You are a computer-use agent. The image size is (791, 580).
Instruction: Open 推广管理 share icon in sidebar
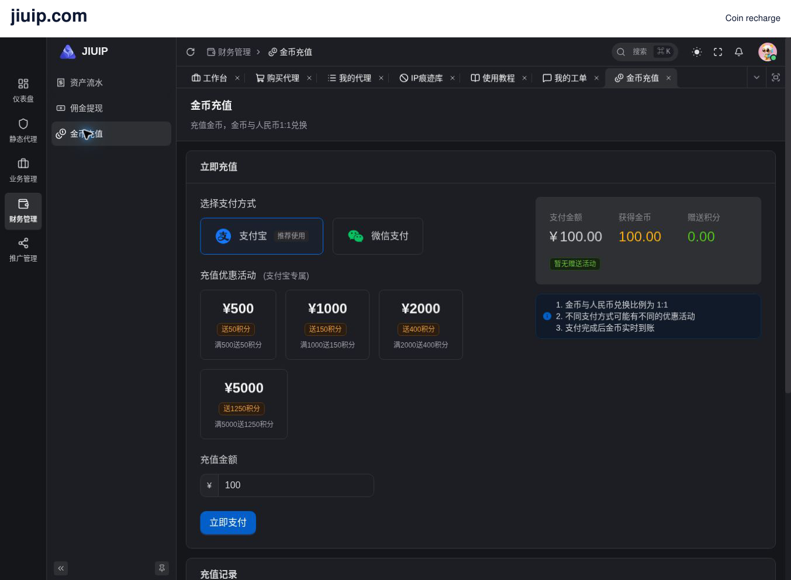point(23,250)
